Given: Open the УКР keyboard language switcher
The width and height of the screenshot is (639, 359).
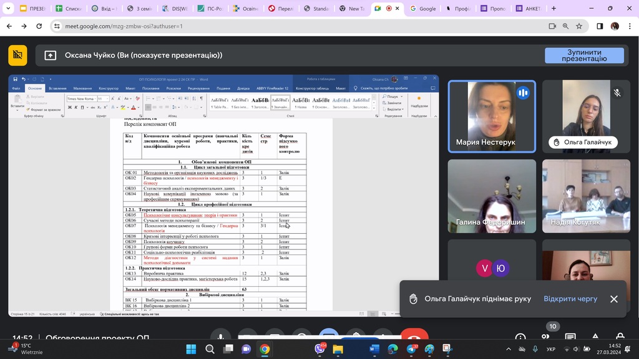Looking at the screenshot, I should click(551, 349).
